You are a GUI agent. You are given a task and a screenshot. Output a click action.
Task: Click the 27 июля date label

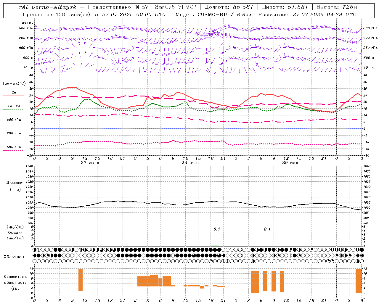click(x=90, y=163)
